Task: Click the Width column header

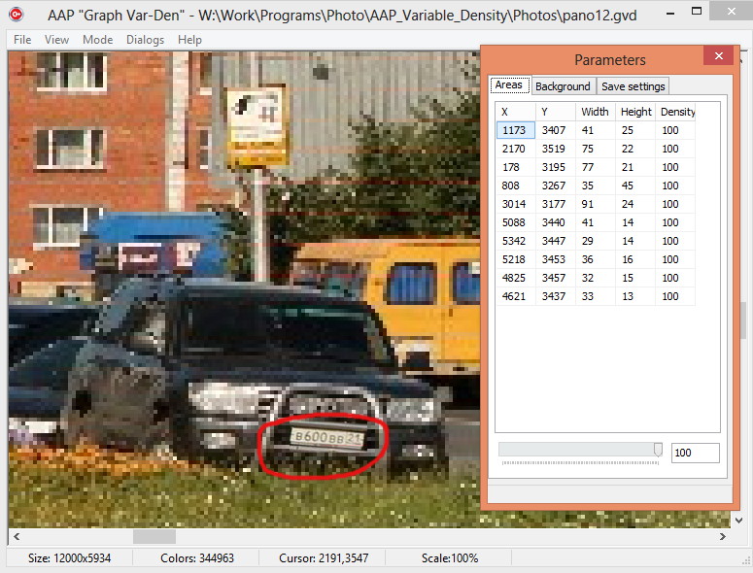Action: coord(595,112)
